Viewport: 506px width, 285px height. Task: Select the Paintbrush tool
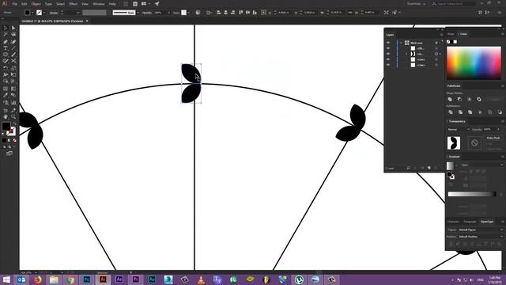(13, 55)
